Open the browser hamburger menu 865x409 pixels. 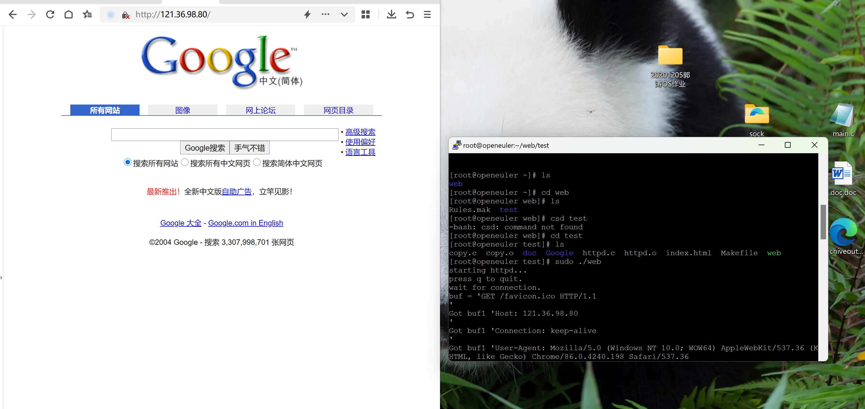click(427, 14)
